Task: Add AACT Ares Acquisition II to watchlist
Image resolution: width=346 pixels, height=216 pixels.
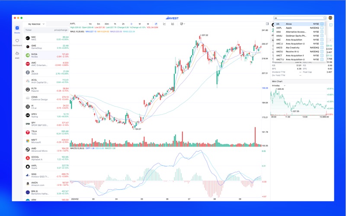Action: click(x=322, y=56)
